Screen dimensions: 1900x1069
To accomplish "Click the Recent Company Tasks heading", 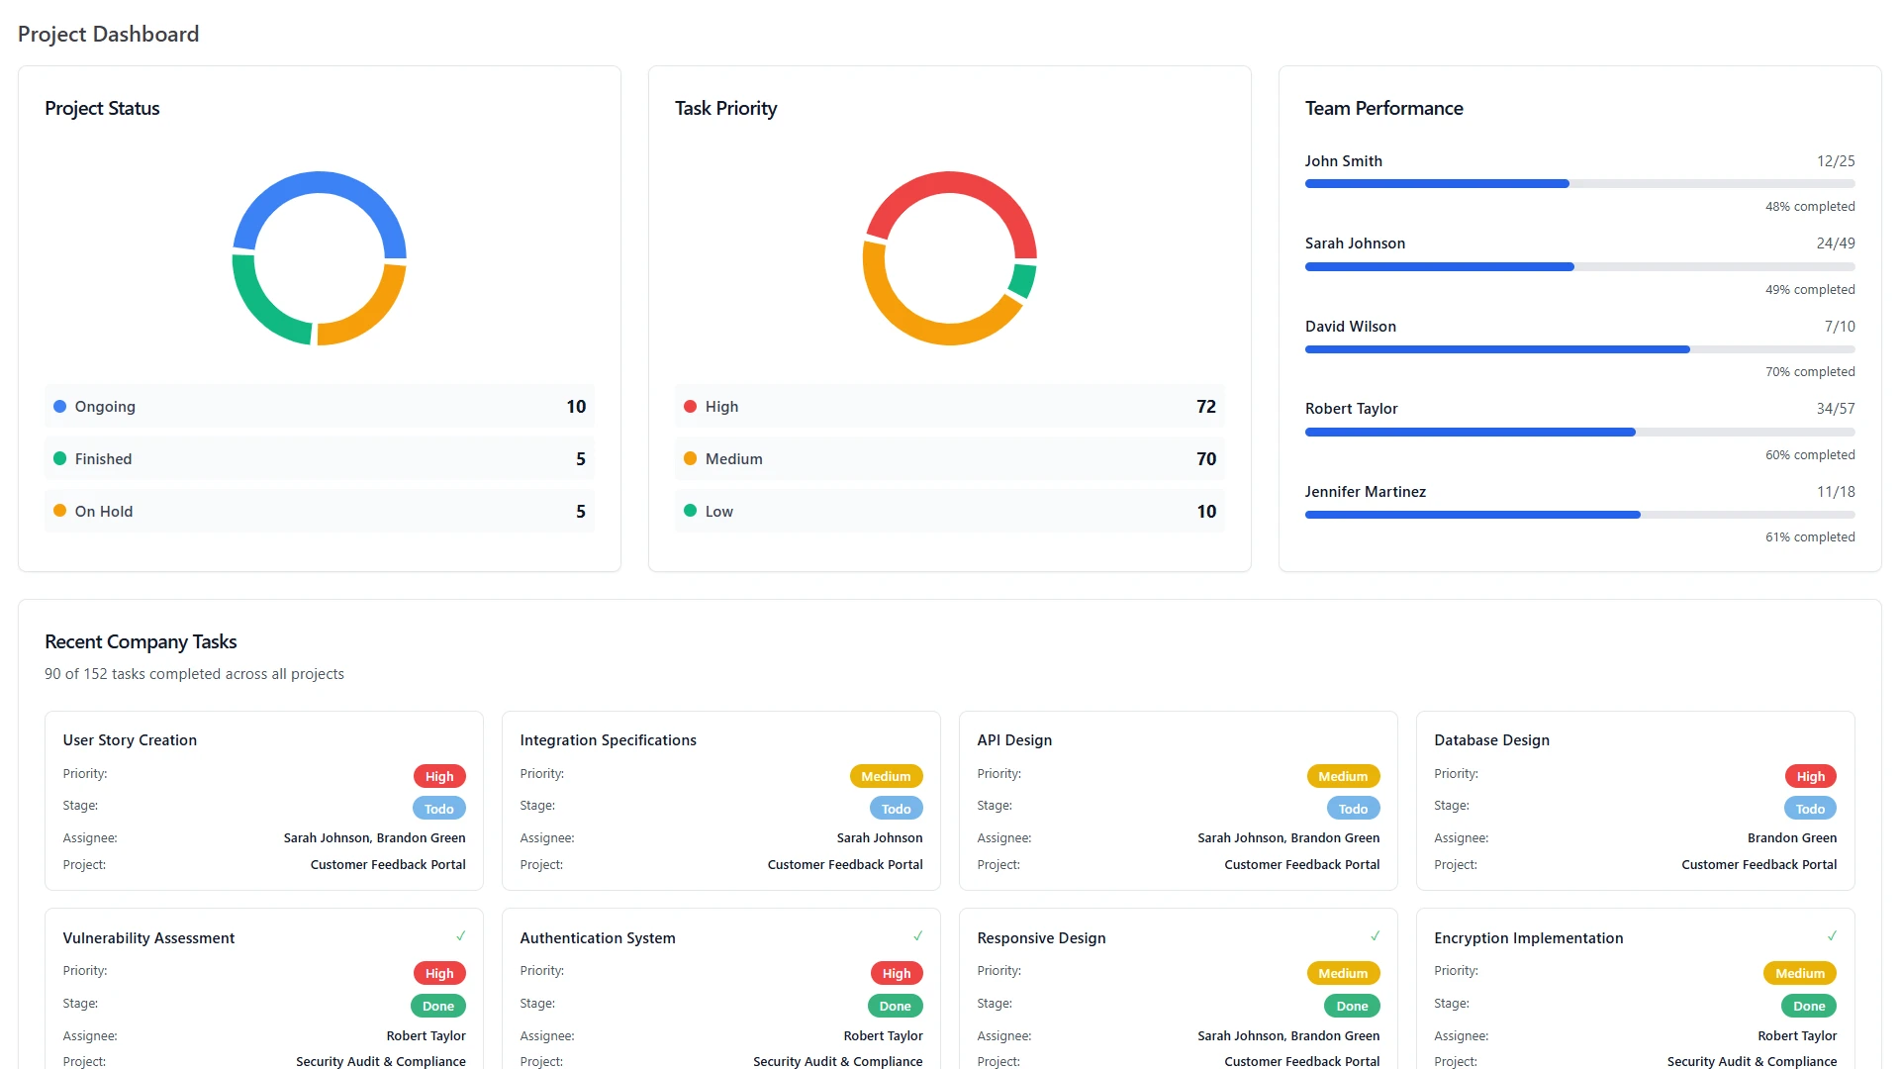I will pos(141,641).
